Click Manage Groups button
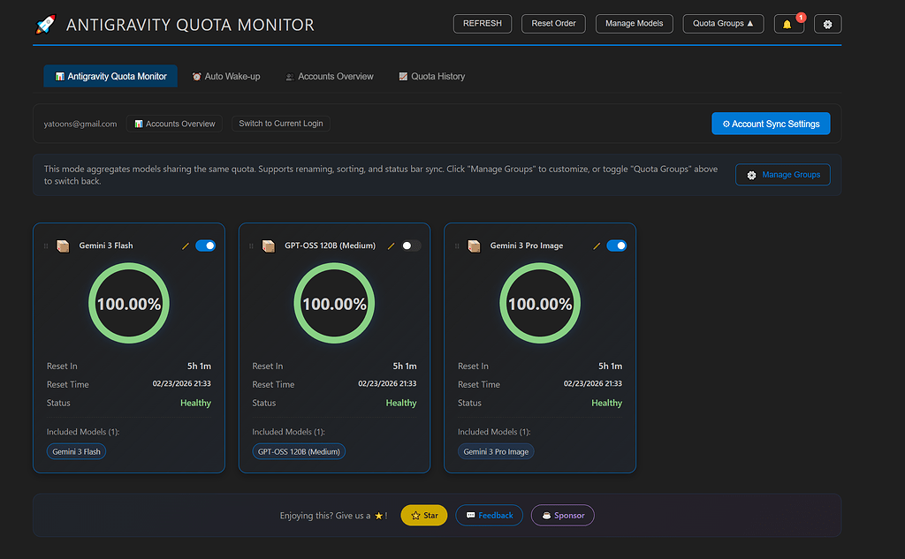 coord(783,175)
